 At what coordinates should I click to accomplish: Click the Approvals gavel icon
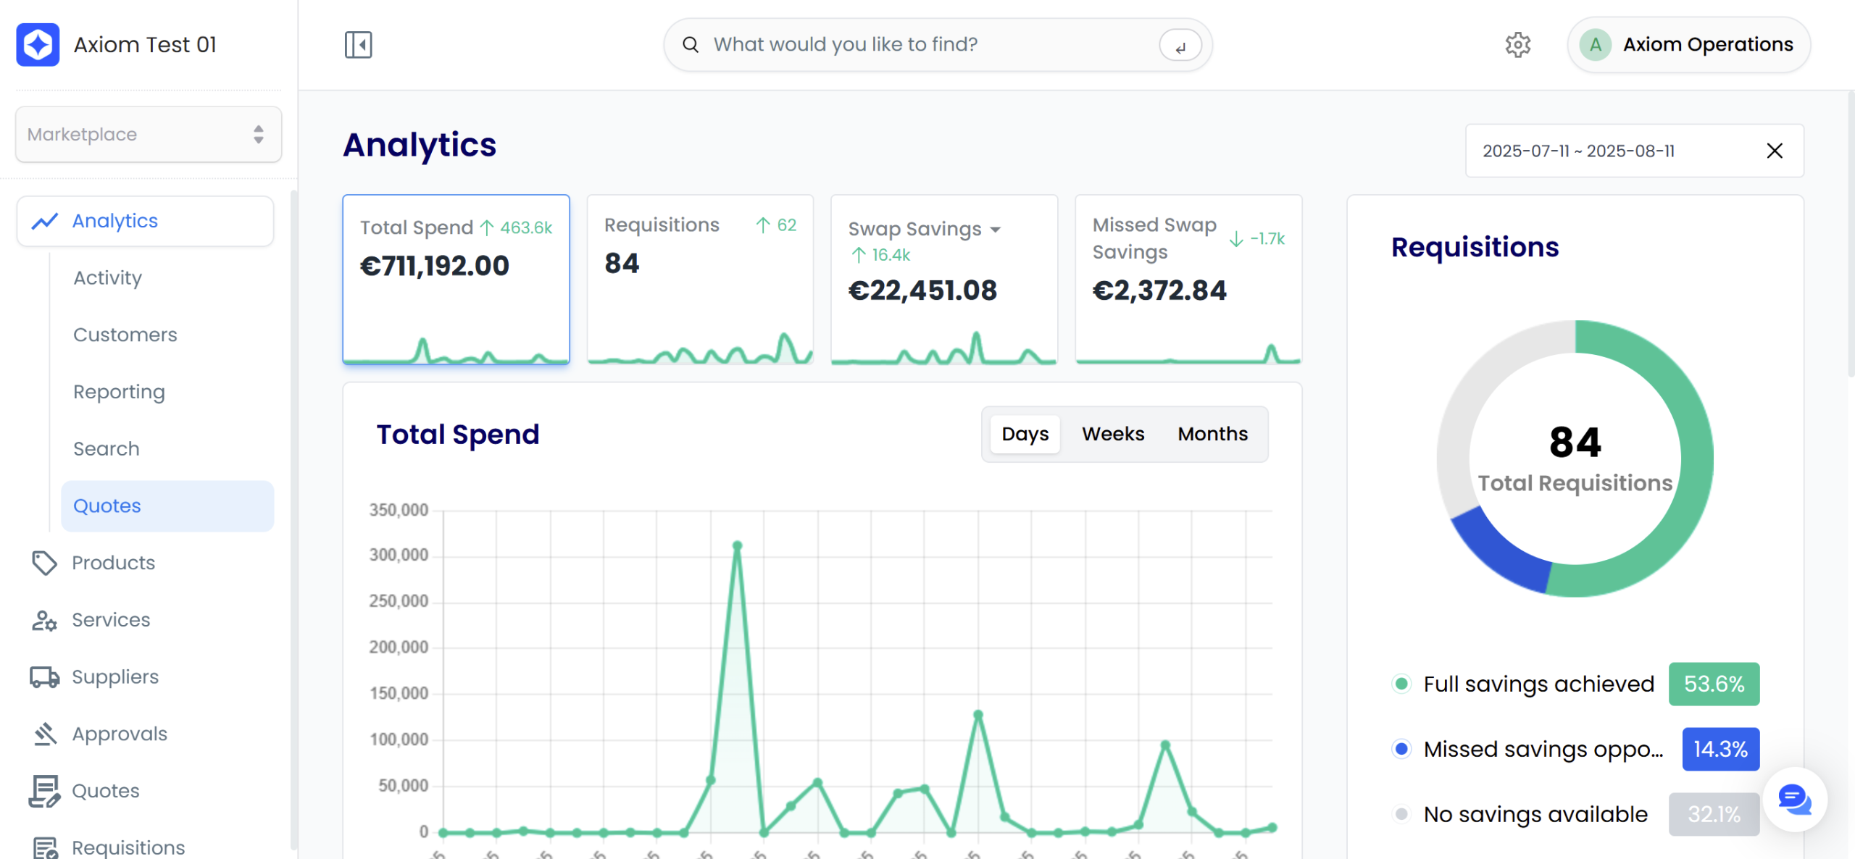click(44, 734)
